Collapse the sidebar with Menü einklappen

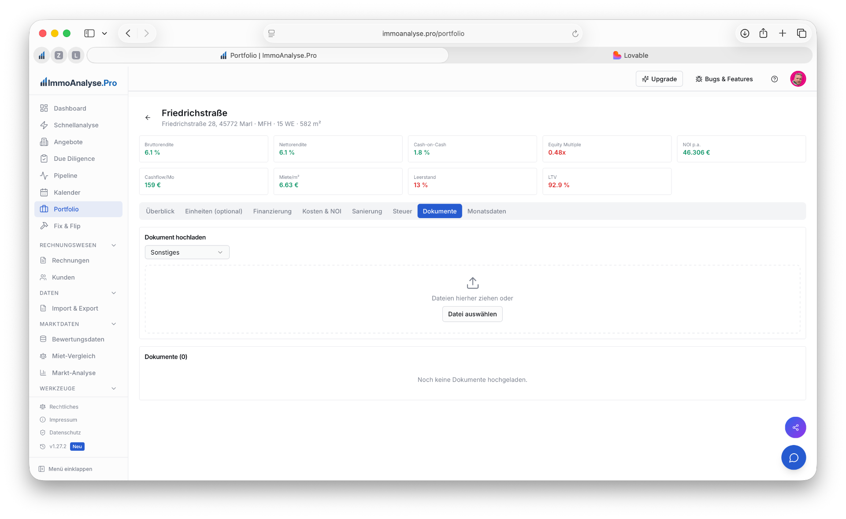point(66,469)
